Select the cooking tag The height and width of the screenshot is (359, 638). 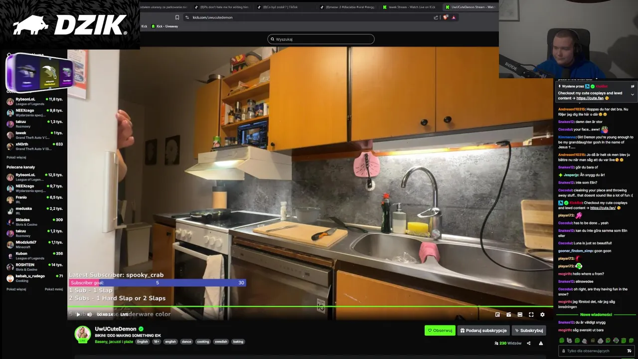click(203, 342)
